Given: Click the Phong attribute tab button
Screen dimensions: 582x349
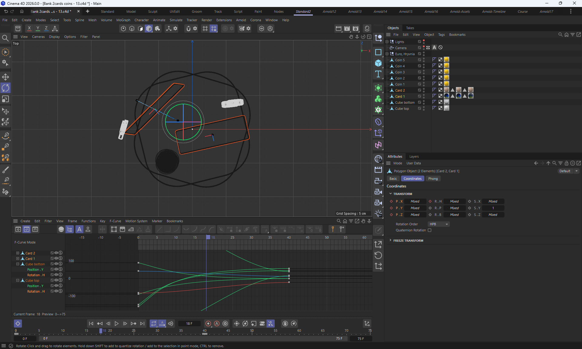Looking at the screenshot, I should (433, 179).
